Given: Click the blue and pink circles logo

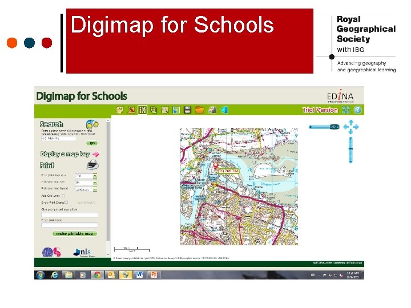Looking at the screenshot, I should 51,252.
